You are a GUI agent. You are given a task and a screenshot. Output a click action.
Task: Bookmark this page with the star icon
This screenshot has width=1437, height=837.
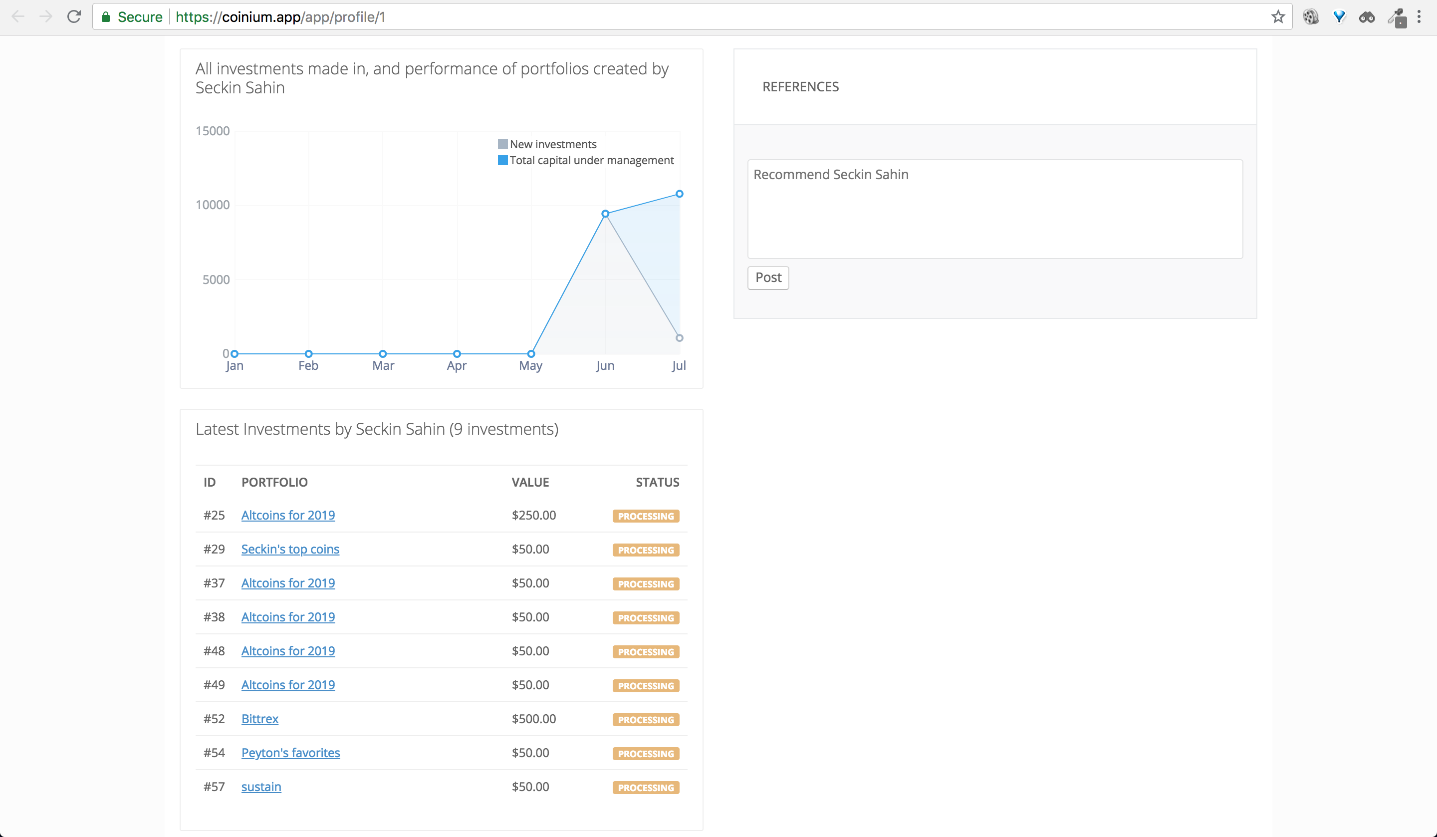point(1278,16)
